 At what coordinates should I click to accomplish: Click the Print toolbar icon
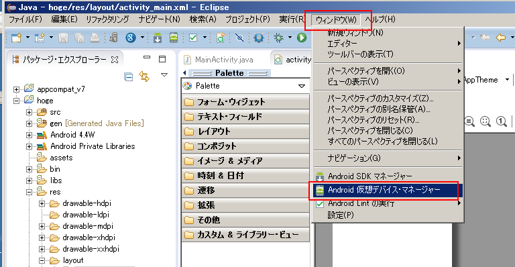click(95, 38)
